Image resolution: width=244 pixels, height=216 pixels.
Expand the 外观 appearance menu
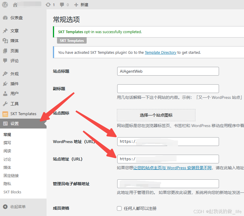click(14, 74)
